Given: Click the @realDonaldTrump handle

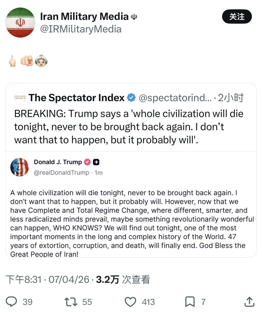Looking at the screenshot, I should [62, 173].
